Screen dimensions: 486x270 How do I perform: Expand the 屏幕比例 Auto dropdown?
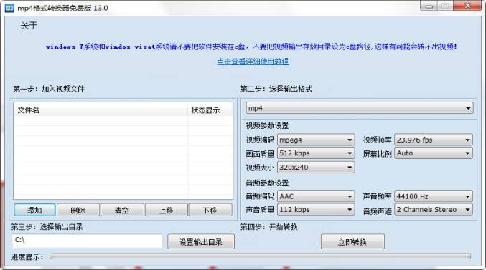434,153
